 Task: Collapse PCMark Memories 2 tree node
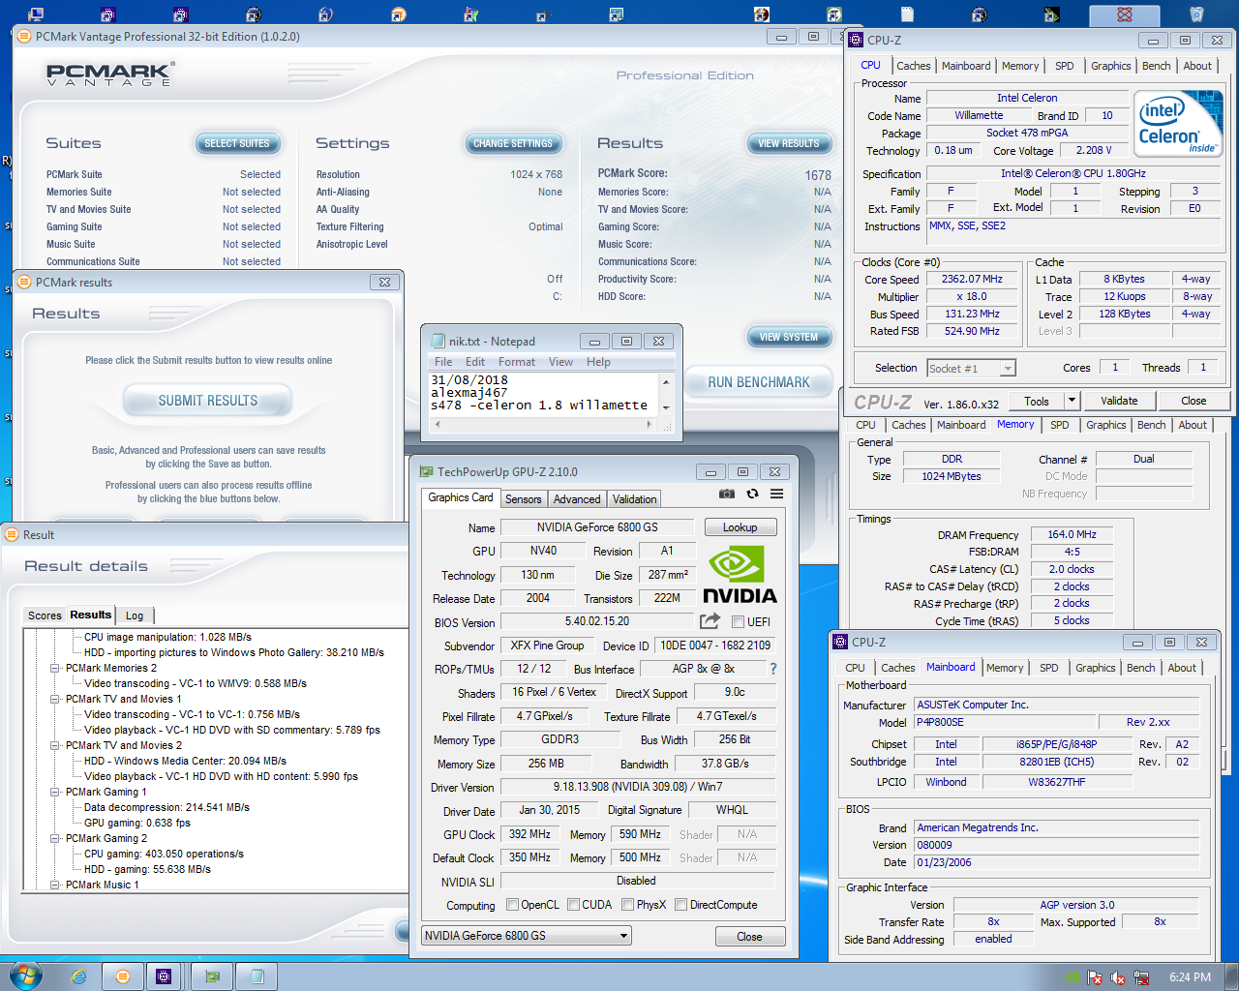55,669
